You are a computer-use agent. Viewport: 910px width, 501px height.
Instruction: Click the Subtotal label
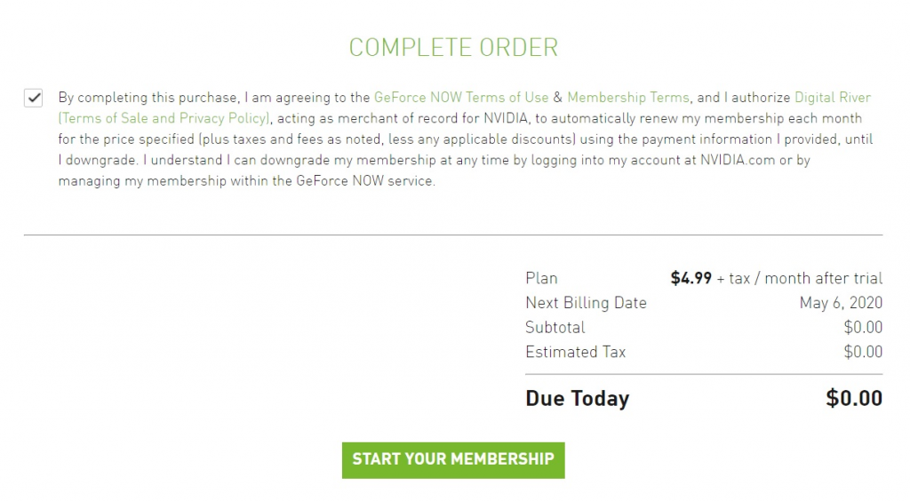pyautogui.click(x=555, y=328)
